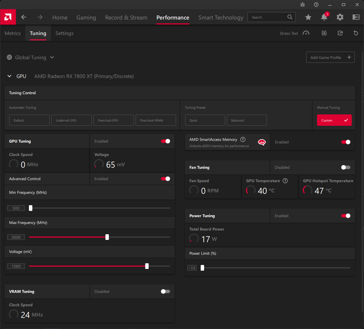
Task: Select Default automatic tuning
Action: (x=30, y=120)
